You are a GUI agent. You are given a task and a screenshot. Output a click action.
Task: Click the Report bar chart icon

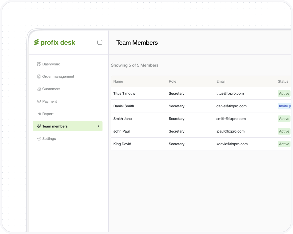coord(39,114)
